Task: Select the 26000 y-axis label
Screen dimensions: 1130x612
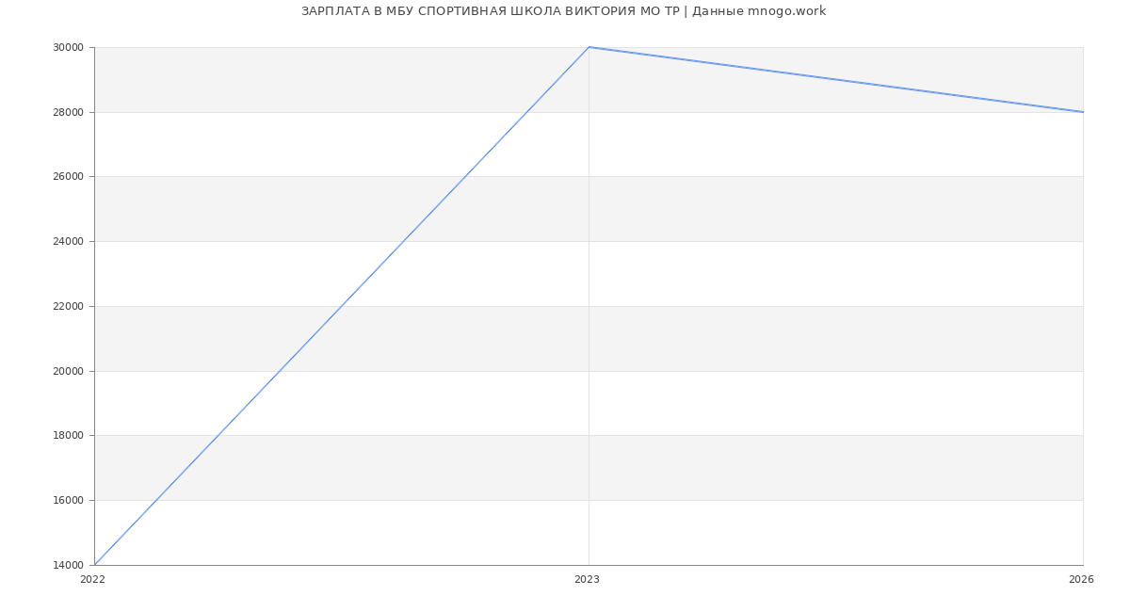Action: click(x=69, y=177)
